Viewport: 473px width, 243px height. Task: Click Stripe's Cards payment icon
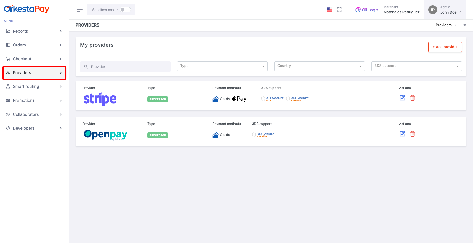click(216, 99)
